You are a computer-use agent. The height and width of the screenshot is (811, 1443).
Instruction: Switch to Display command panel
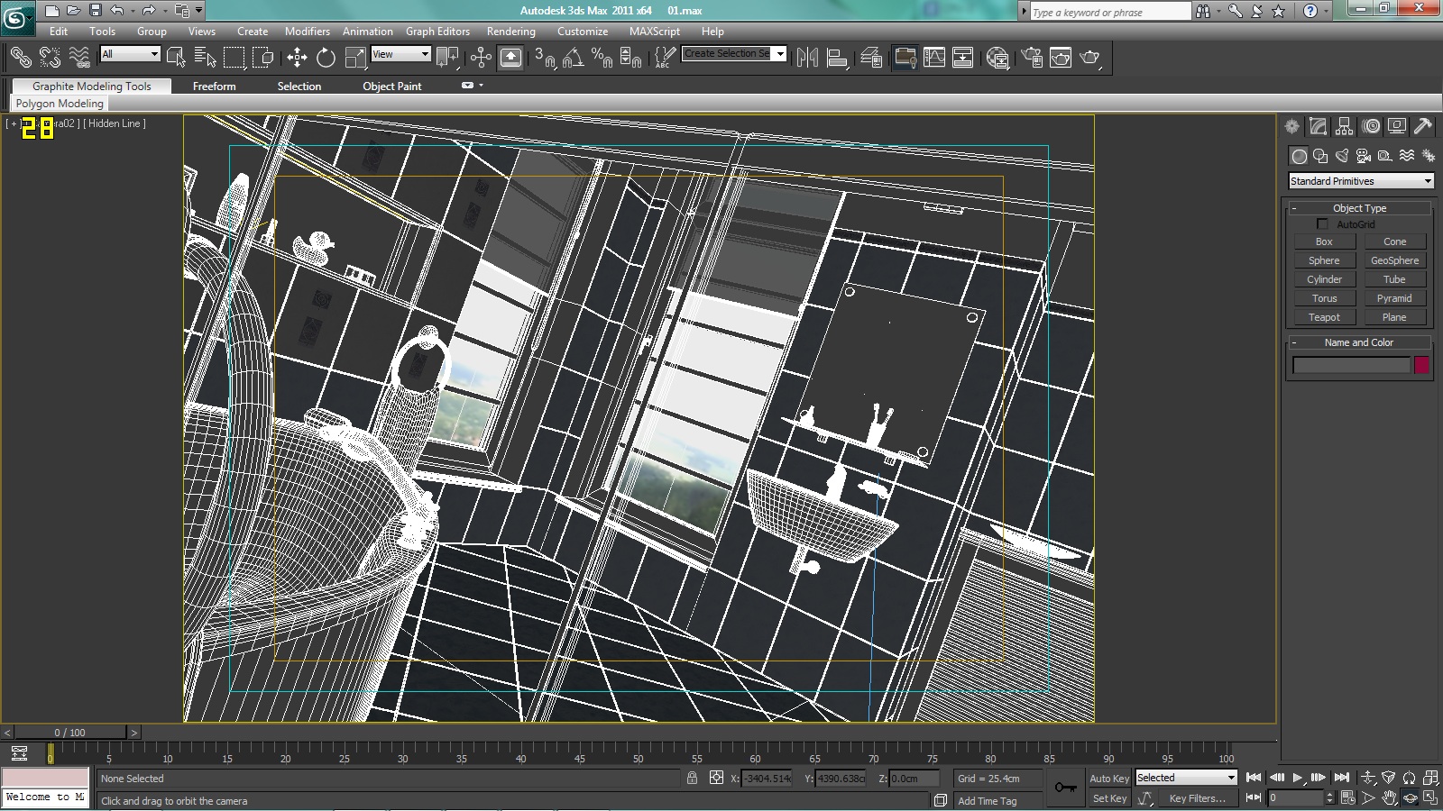pyautogui.click(x=1397, y=126)
